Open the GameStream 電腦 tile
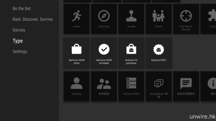Screen dimensions: 216x121 point(158,86)
